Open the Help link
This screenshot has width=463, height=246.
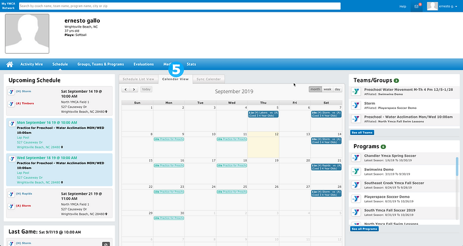[403, 7]
